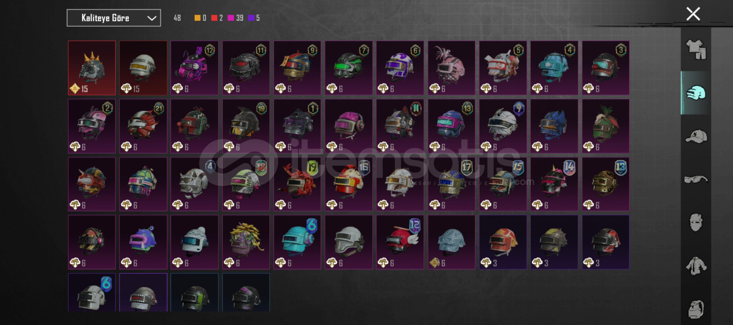
Task: Select the red winged helmet badge 12
Action: [x=400, y=242]
